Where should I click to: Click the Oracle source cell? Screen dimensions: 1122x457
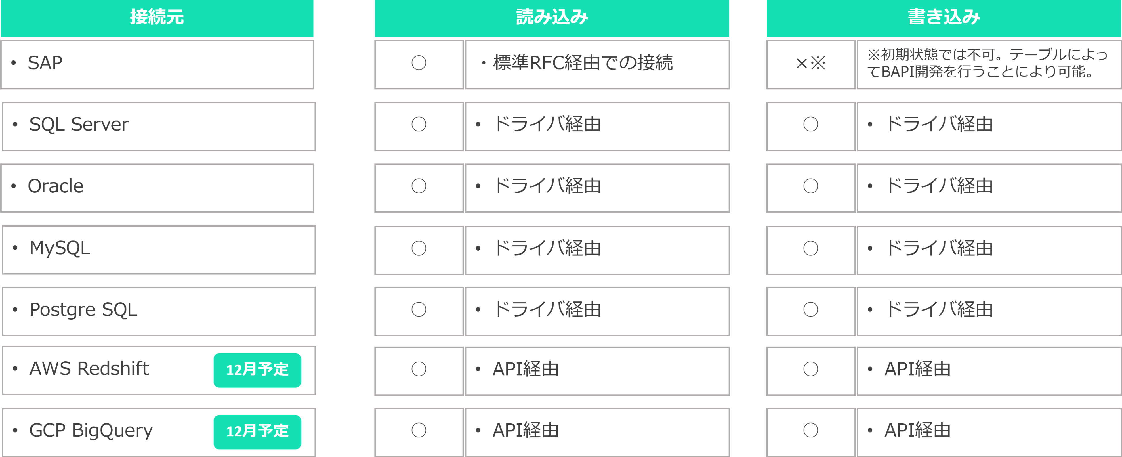click(157, 187)
